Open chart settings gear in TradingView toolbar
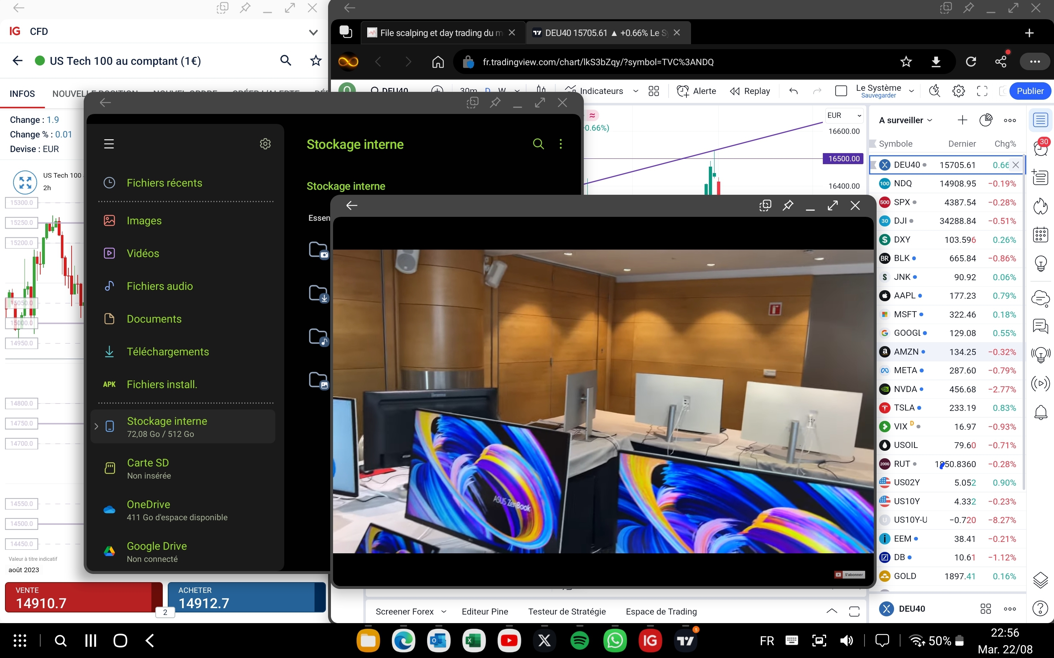 coord(959,91)
